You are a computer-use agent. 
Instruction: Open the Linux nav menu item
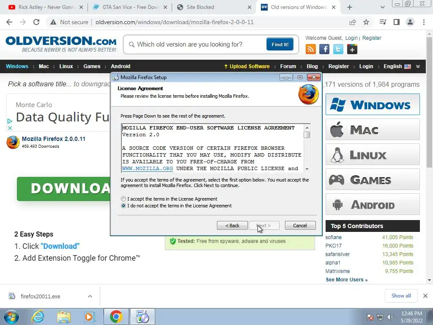tap(66, 66)
